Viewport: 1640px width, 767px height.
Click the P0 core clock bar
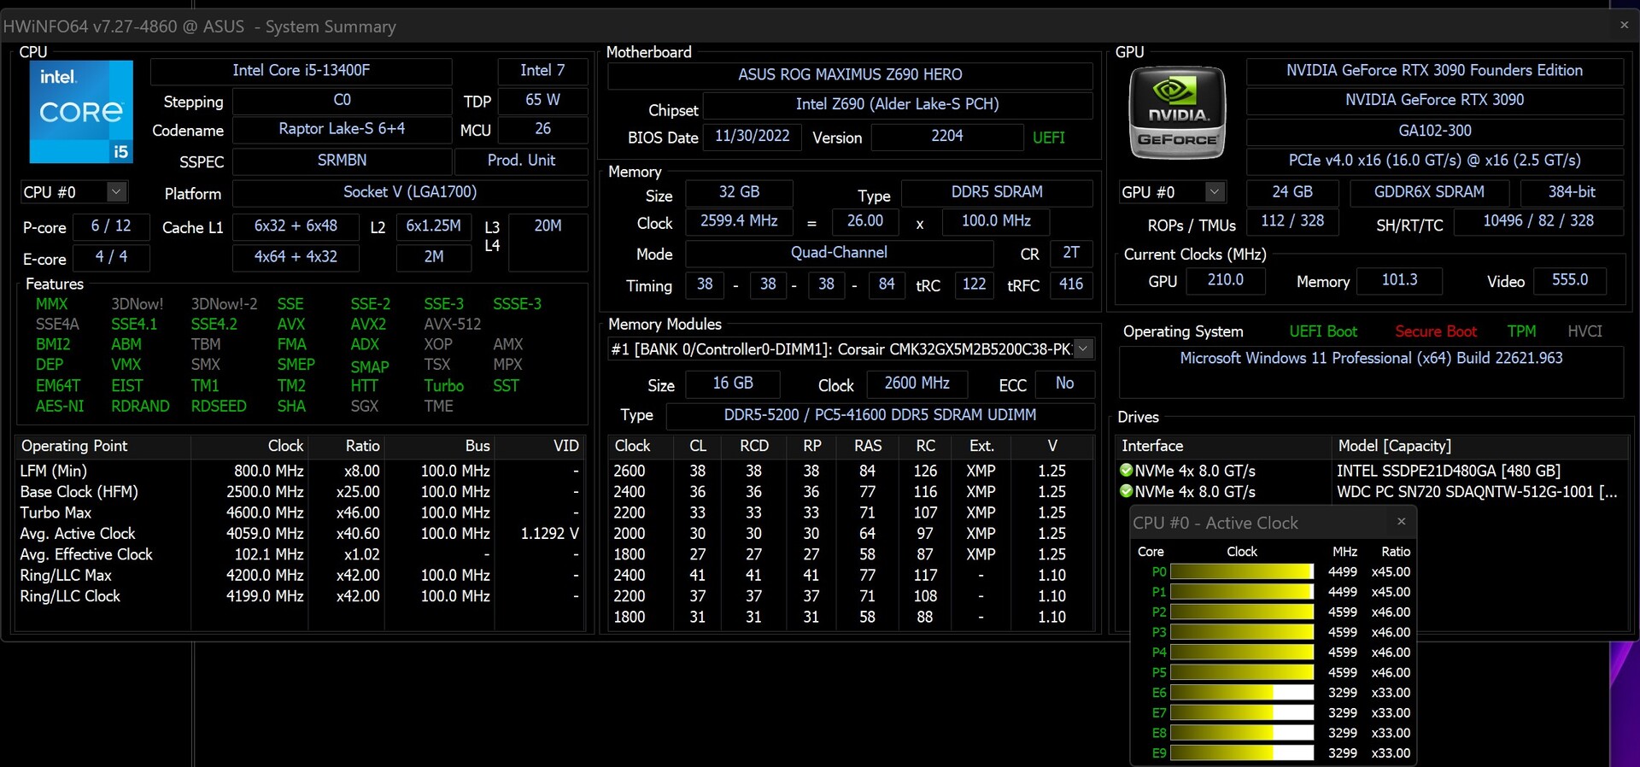(x=1241, y=572)
